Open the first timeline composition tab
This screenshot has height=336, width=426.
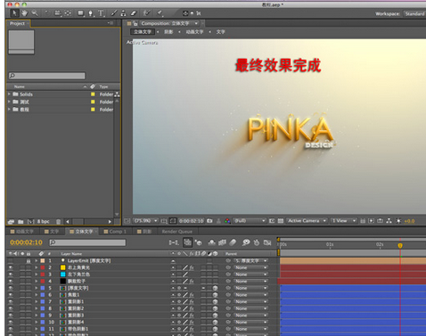click(22, 232)
